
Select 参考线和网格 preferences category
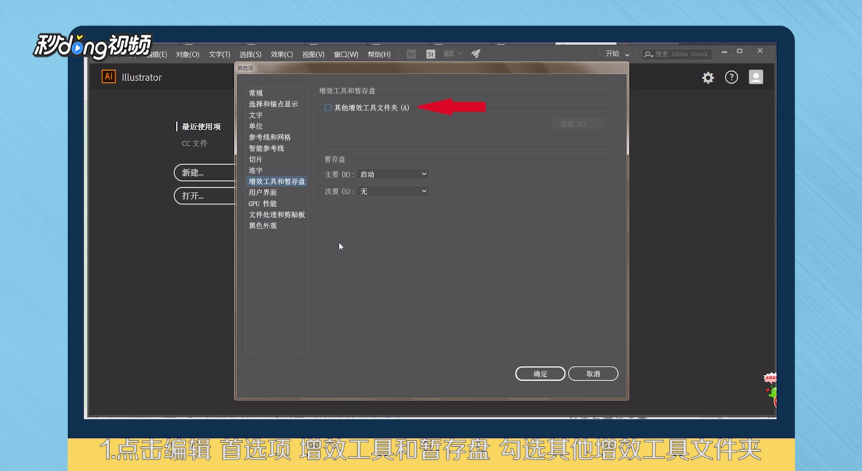tap(270, 137)
